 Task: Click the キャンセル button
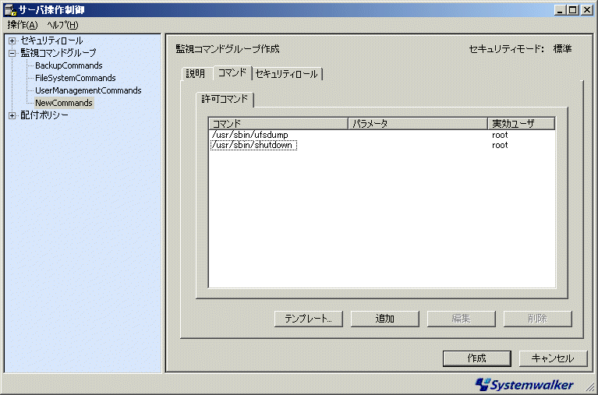(553, 358)
